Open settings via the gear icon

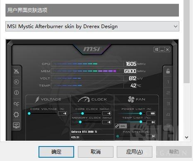[x=16, y=115]
